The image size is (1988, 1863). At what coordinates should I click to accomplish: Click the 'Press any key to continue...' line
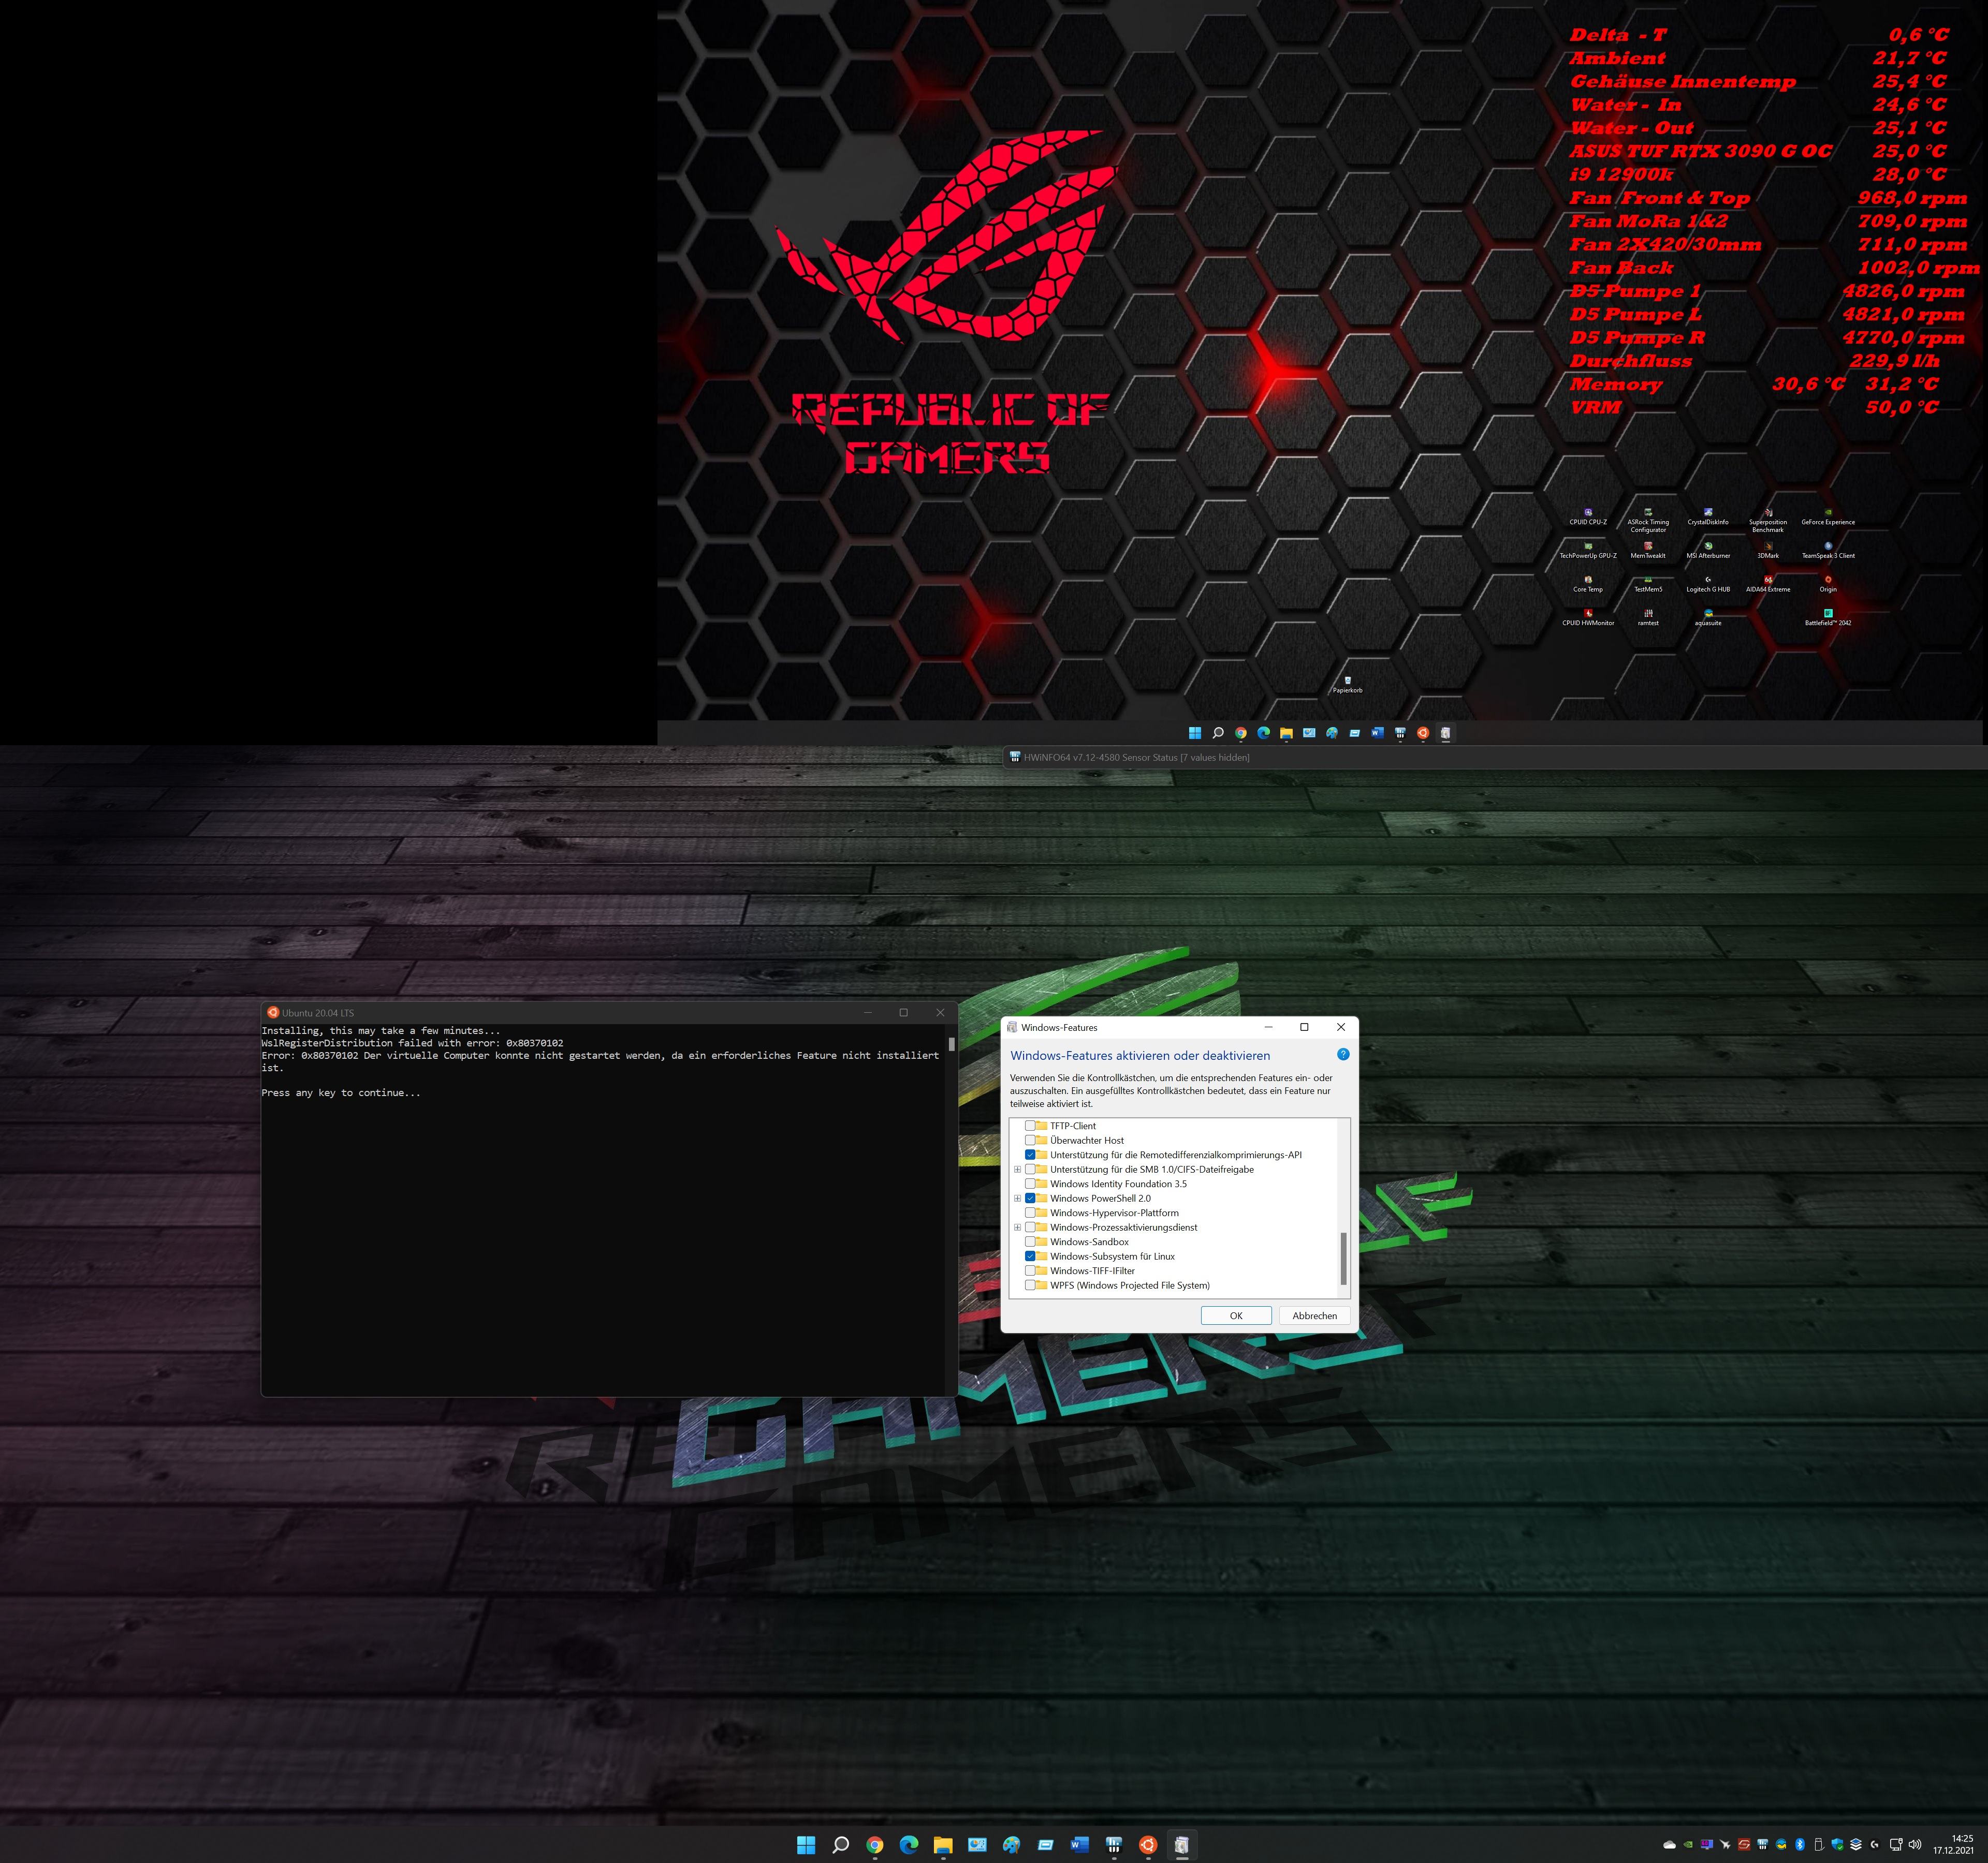[x=341, y=1092]
